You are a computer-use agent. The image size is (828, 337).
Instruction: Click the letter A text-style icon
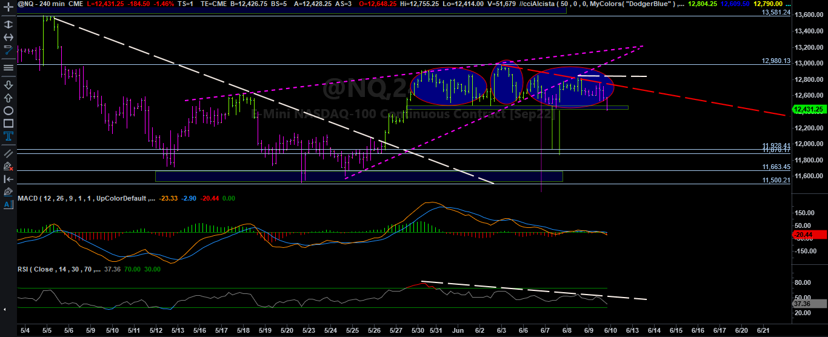(x=8, y=205)
